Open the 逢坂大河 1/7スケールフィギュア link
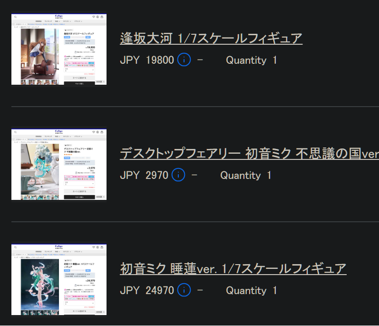 [x=211, y=38]
